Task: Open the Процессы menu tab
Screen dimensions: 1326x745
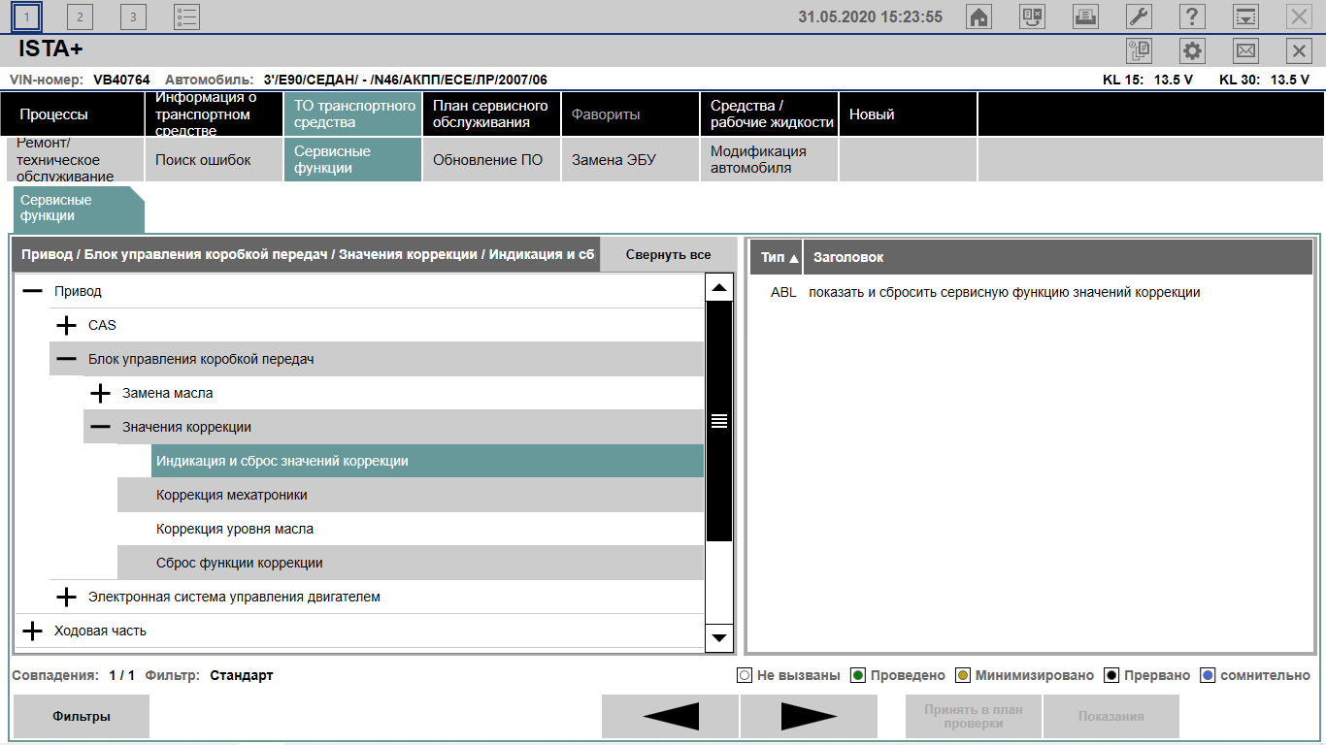Action: (75, 114)
